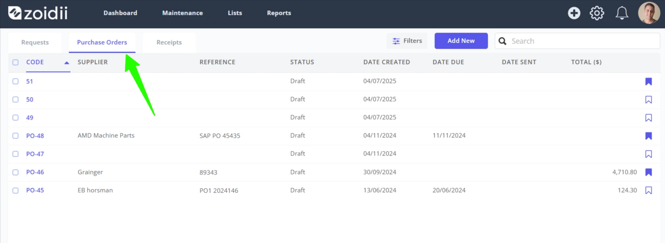Open purchase order 51 link
The width and height of the screenshot is (665, 243).
click(29, 81)
